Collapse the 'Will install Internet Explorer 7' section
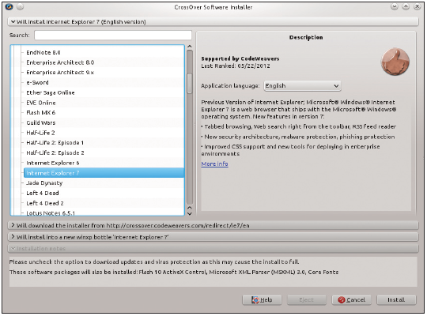This screenshot has width=427, height=316. (x=213, y=22)
